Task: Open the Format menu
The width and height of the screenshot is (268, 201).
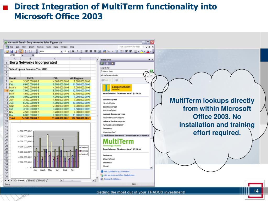Action: point(40,47)
